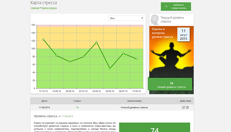Click stress value 74 in the table row

coord(77,108)
